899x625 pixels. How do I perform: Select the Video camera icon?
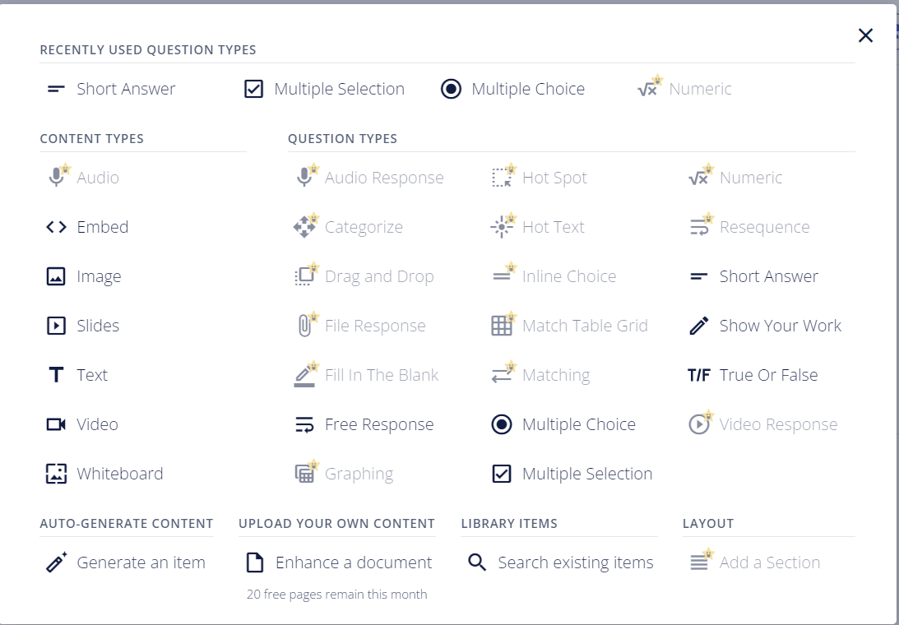coord(56,424)
